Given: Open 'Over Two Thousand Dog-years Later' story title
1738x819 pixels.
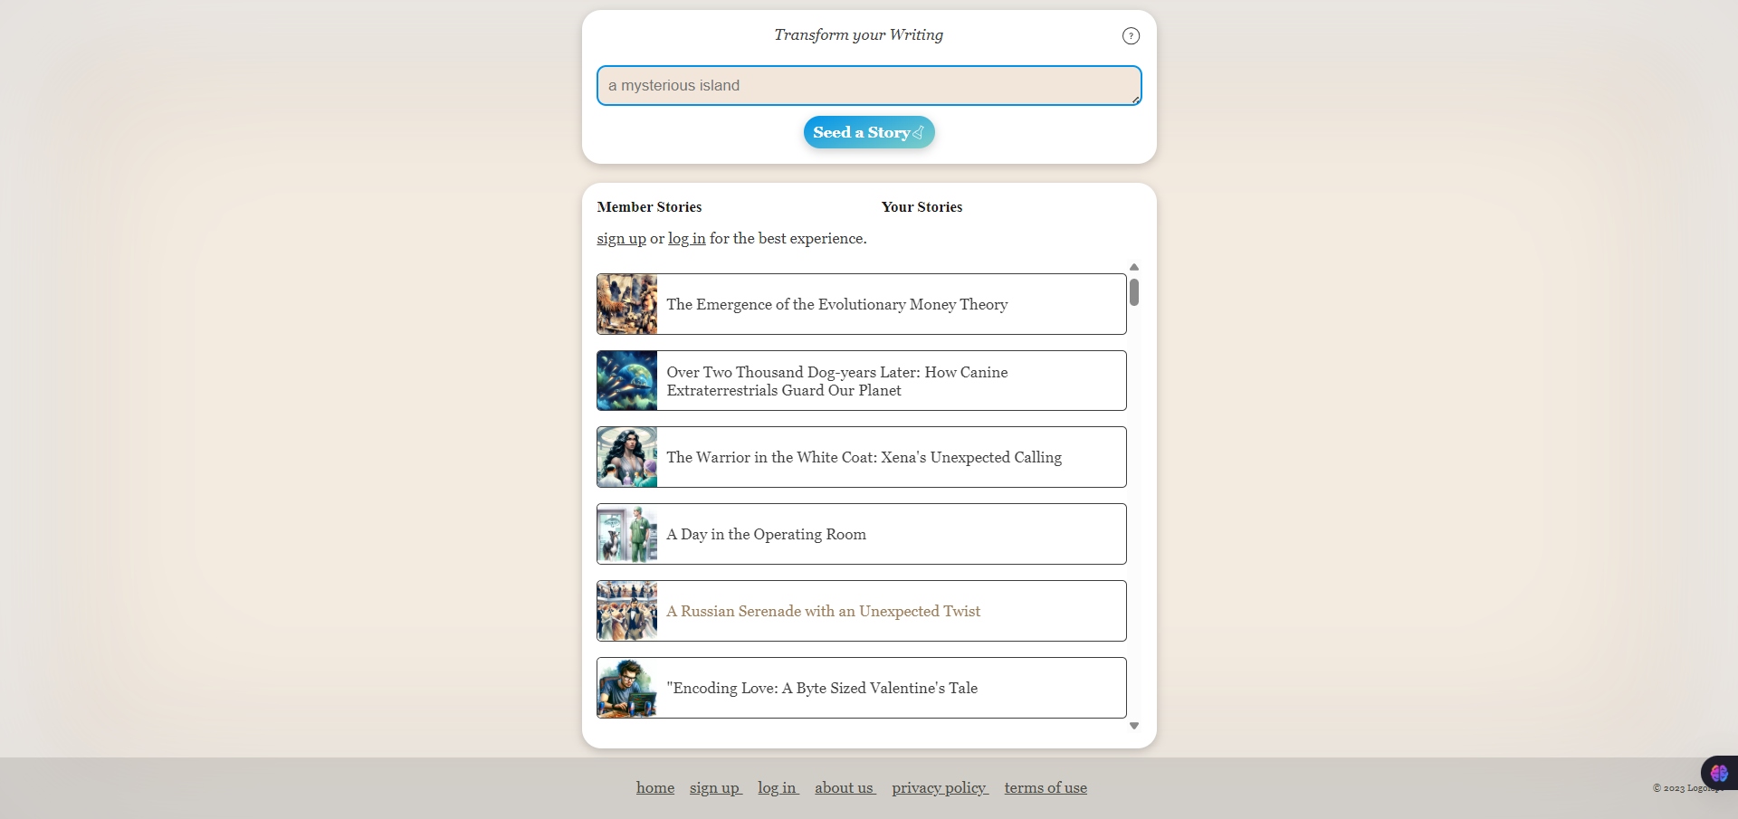Looking at the screenshot, I should [836, 381].
